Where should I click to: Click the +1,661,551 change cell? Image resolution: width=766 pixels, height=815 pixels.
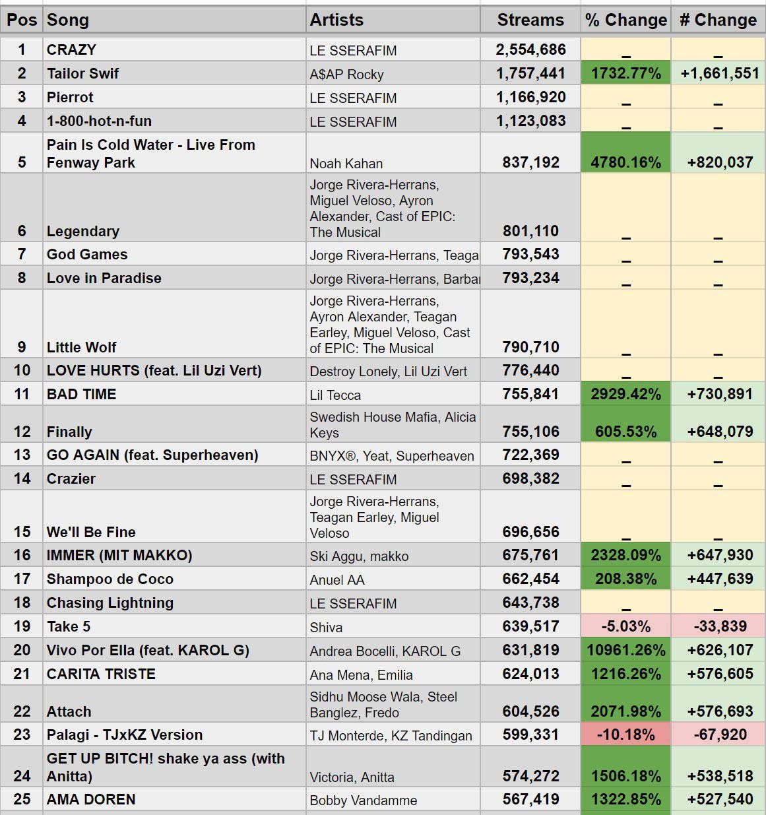(718, 73)
